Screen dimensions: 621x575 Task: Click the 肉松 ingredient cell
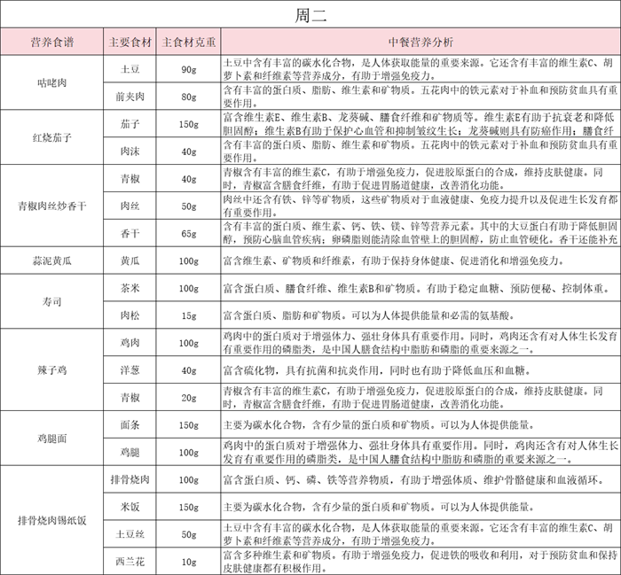130,315
